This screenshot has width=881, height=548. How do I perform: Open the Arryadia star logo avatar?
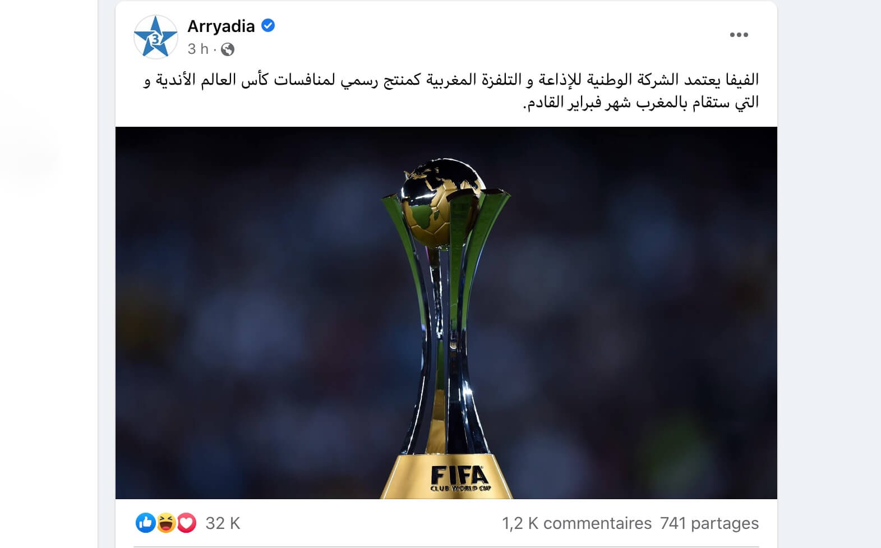pyautogui.click(x=155, y=37)
